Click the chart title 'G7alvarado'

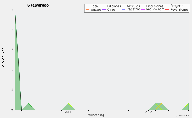(38, 5)
